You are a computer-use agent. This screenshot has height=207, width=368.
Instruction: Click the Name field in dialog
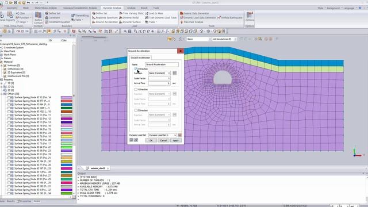coord(162,64)
